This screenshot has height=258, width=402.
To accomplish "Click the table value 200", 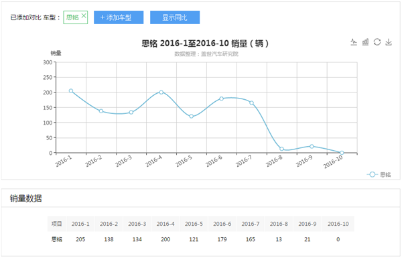I will [x=165, y=239].
